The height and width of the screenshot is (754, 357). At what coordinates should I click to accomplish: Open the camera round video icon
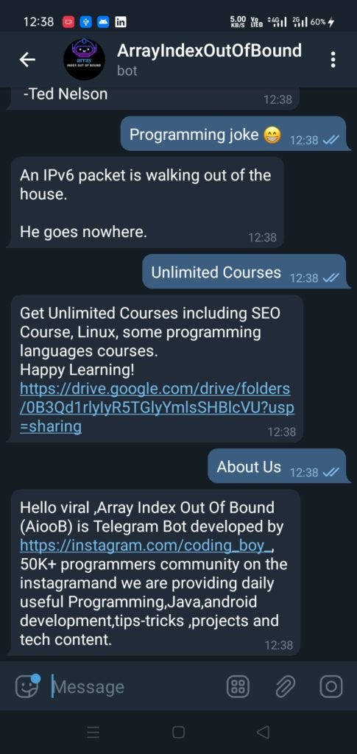pyautogui.click(x=331, y=686)
